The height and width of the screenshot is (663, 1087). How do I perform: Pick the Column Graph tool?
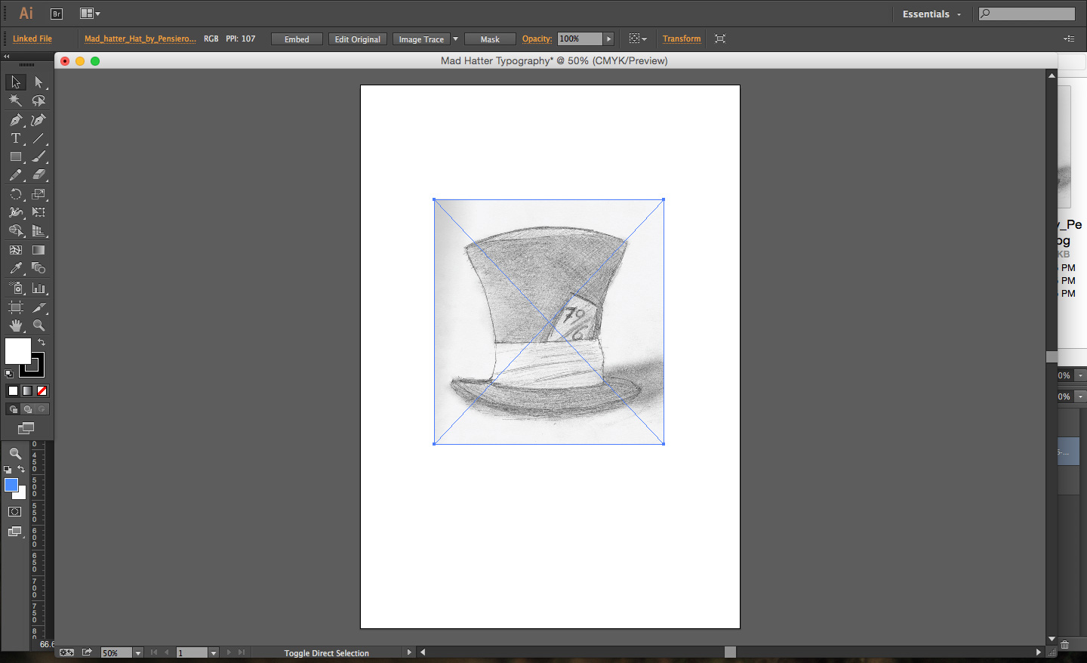coord(38,288)
